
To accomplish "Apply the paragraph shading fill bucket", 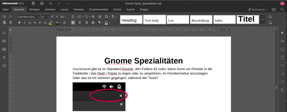I will point(106,23).
